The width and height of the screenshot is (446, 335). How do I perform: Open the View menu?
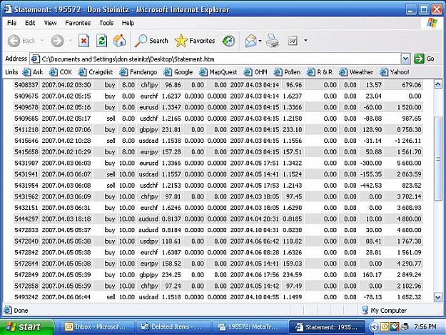pos(50,23)
